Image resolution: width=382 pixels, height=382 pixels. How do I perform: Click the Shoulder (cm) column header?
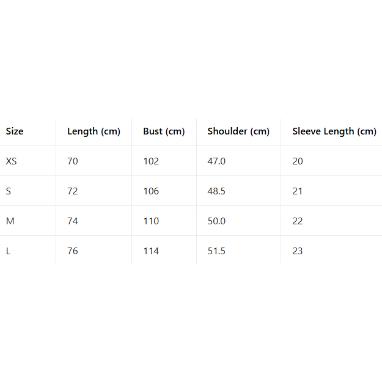(x=238, y=131)
